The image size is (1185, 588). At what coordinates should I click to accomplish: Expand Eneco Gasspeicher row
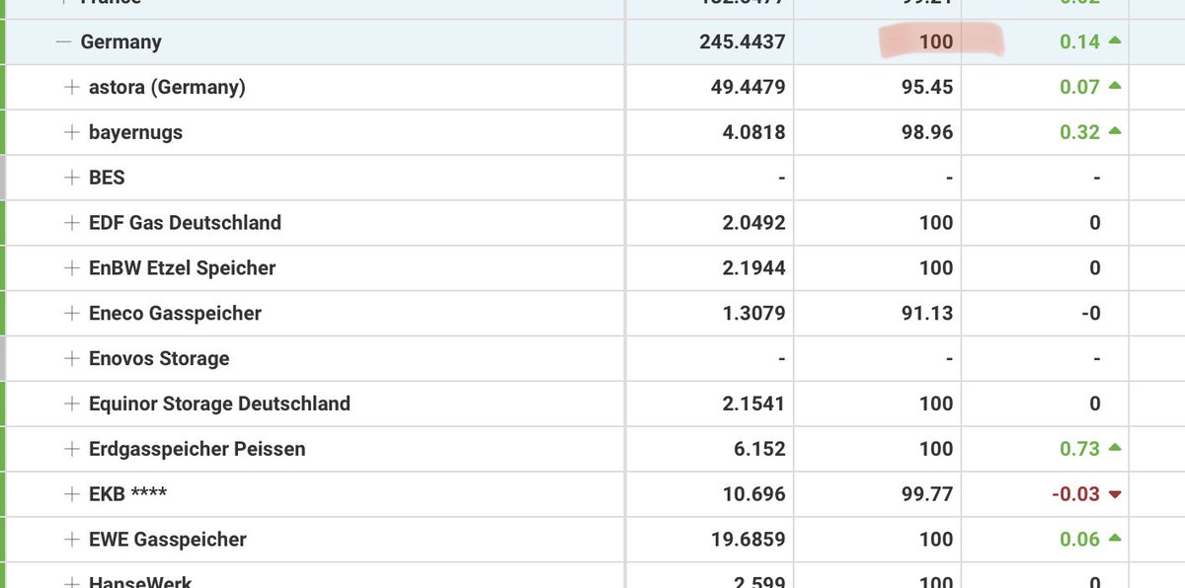click(71, 314)
